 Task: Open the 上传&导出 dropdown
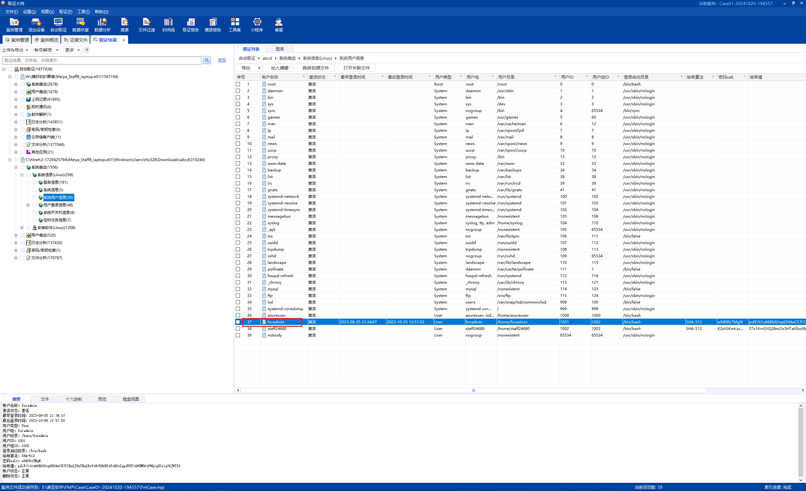(x=15, y=50)
